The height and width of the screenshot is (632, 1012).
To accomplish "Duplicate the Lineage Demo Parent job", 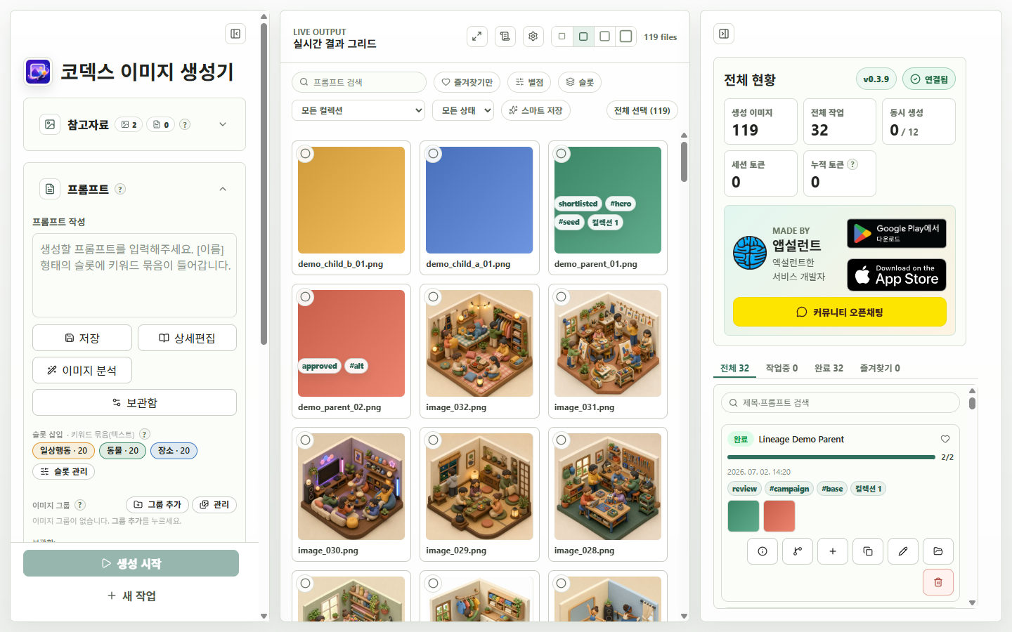I will click(x=868, y=551).
